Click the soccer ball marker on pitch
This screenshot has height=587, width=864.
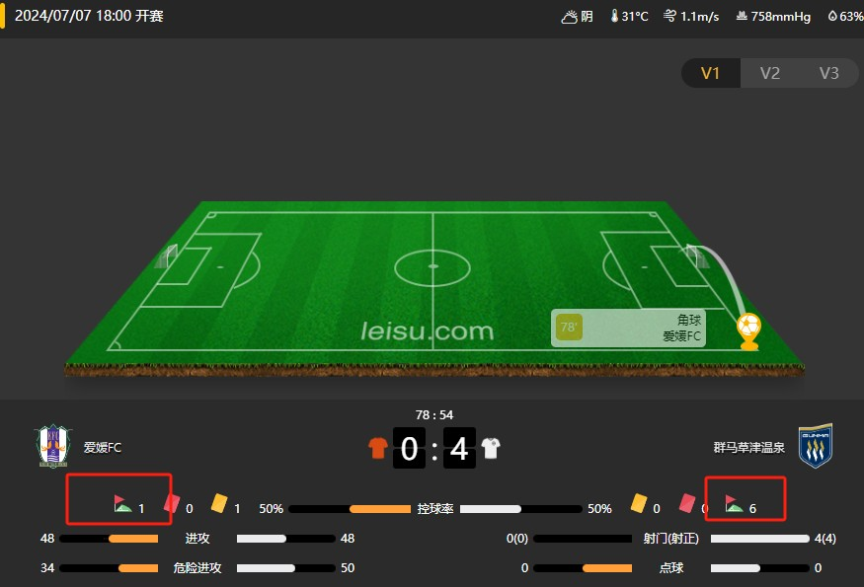point(748,330)
